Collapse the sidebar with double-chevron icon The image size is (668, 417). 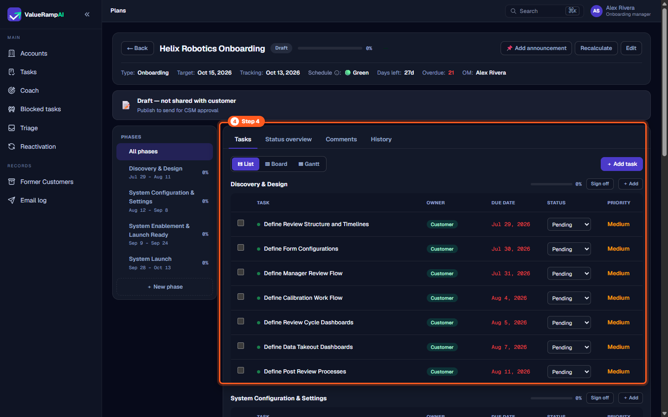(87, 14)
